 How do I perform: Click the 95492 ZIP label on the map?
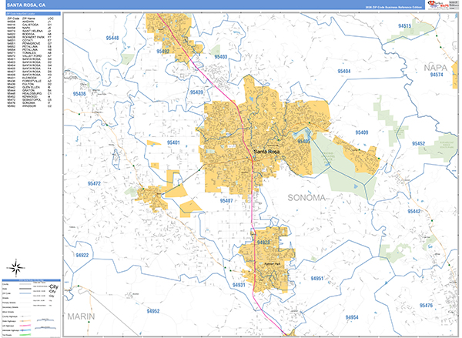click(x=163, y=52)
